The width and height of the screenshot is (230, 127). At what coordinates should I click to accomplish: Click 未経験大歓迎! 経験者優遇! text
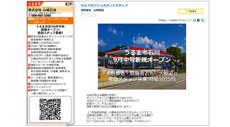46,49
